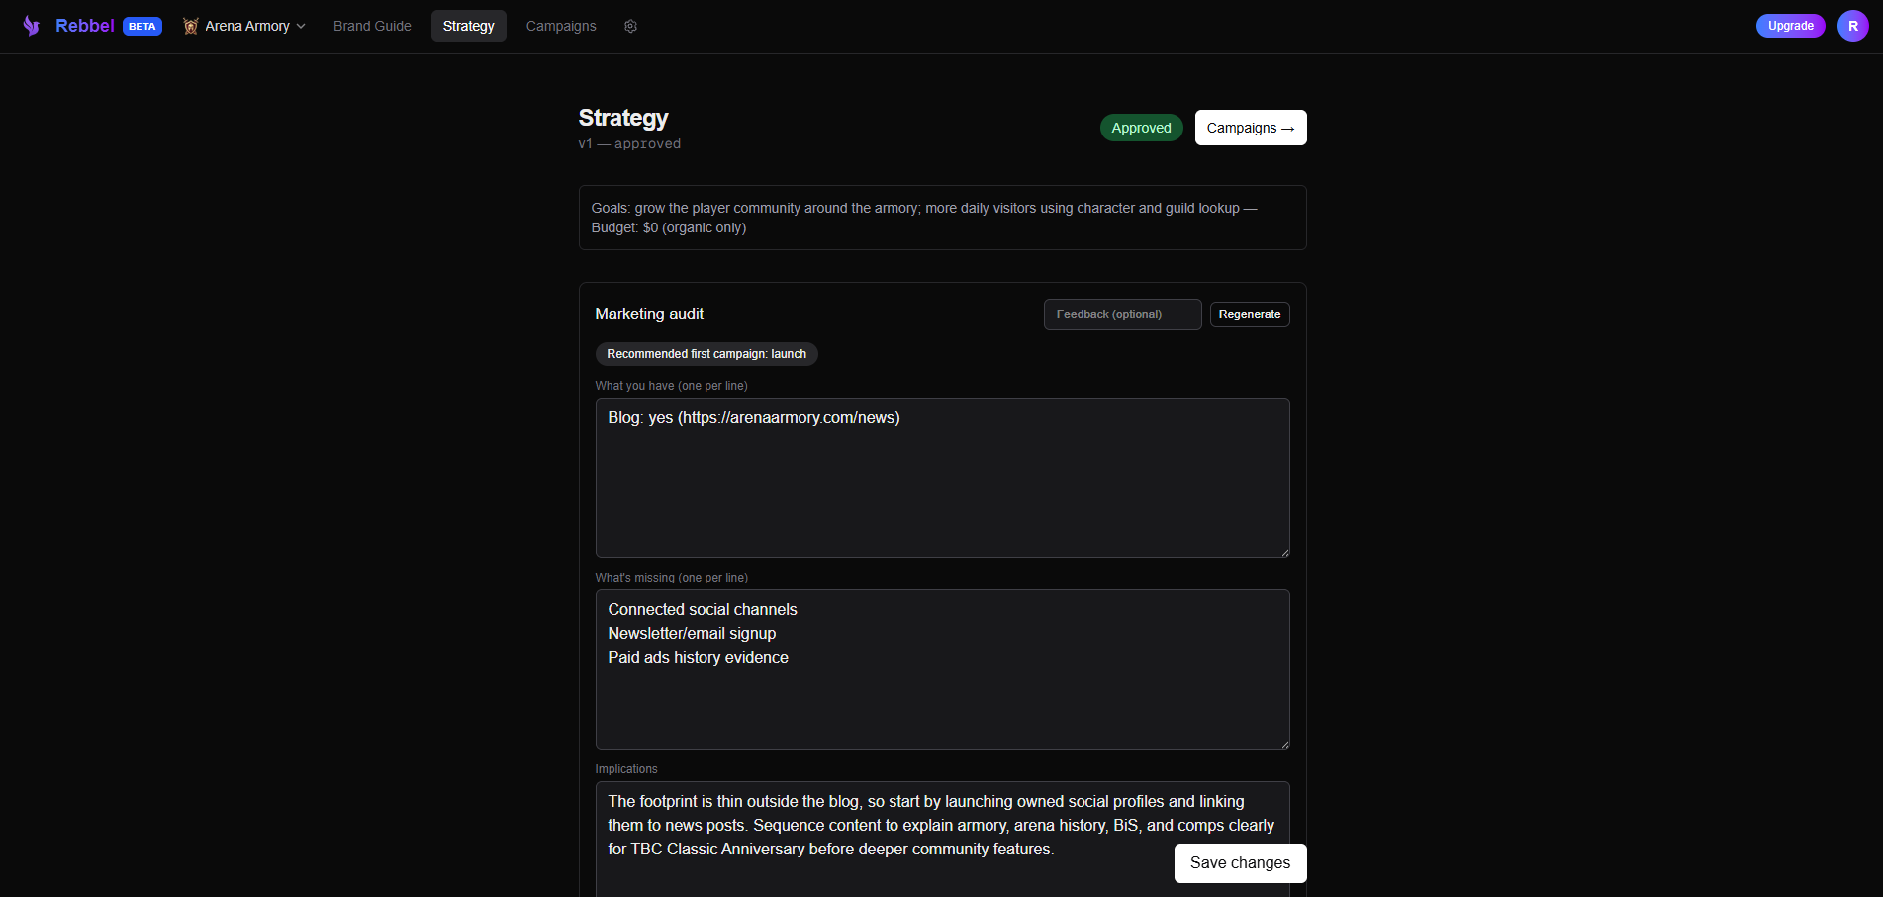Open the Brand Guide tab
1883x897 pixels.
(372, 26)
